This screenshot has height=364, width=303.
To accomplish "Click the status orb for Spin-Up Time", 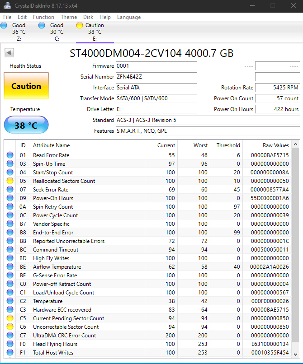I will click(x=10, y=163).
